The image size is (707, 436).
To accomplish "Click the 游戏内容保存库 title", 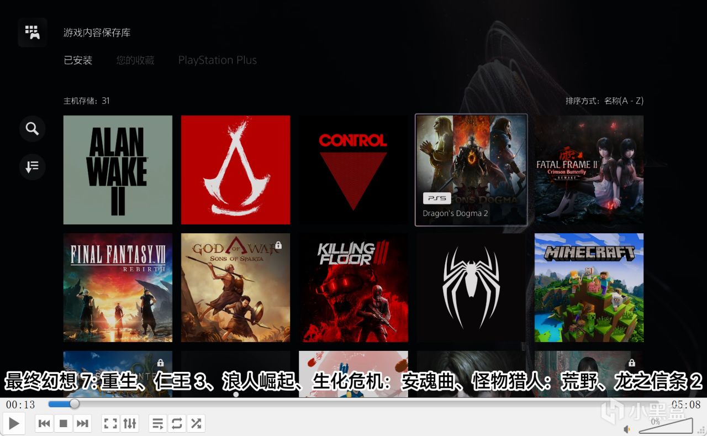I will (x=97, y=33).
